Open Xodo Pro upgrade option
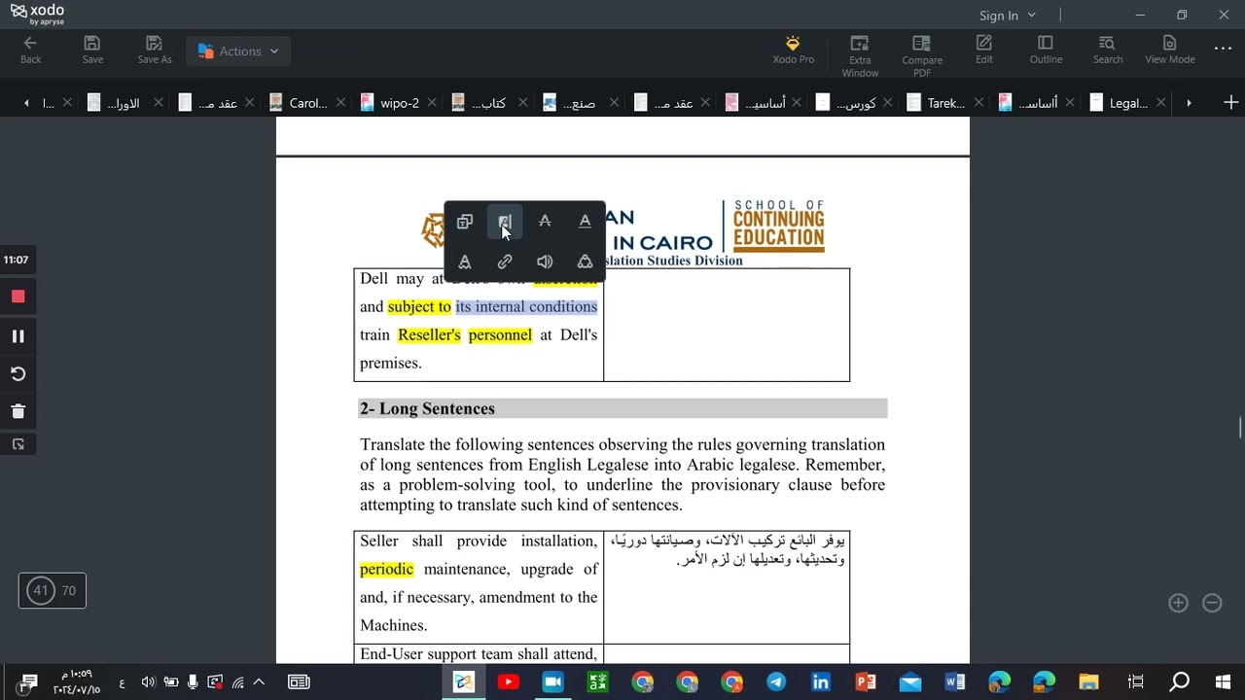The image size is (1245, 700). 793,51
